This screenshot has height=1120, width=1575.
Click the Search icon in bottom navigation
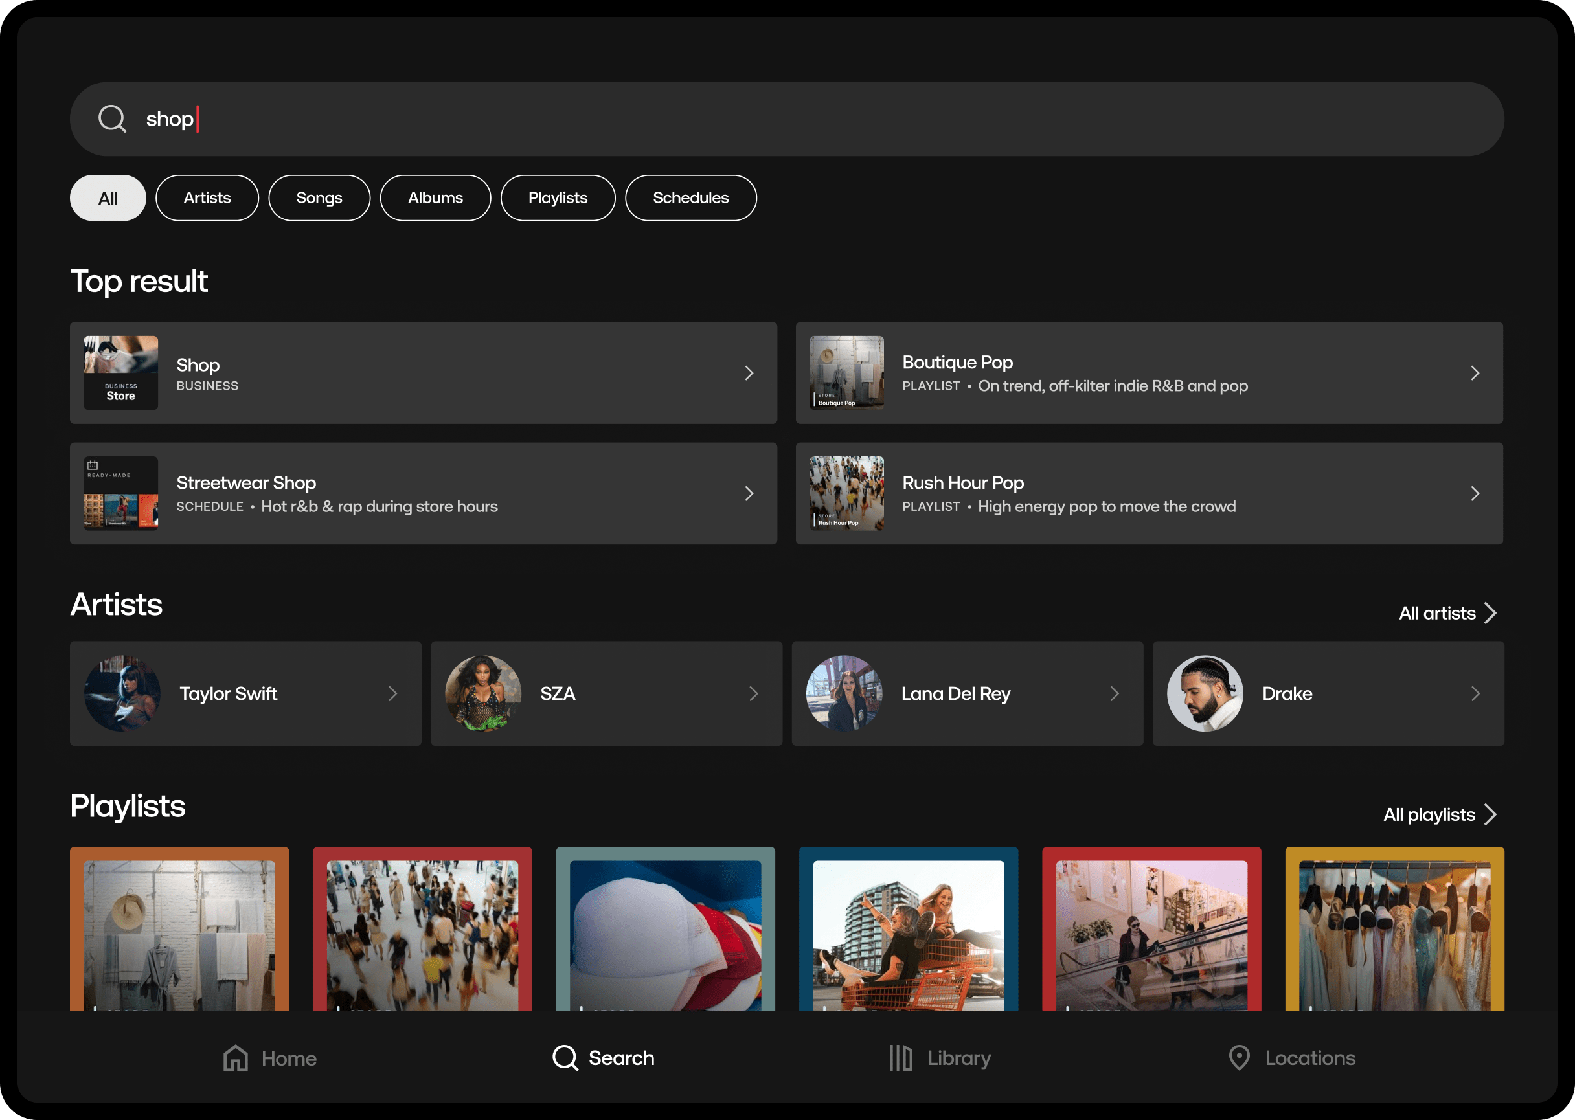[565, 1058]
